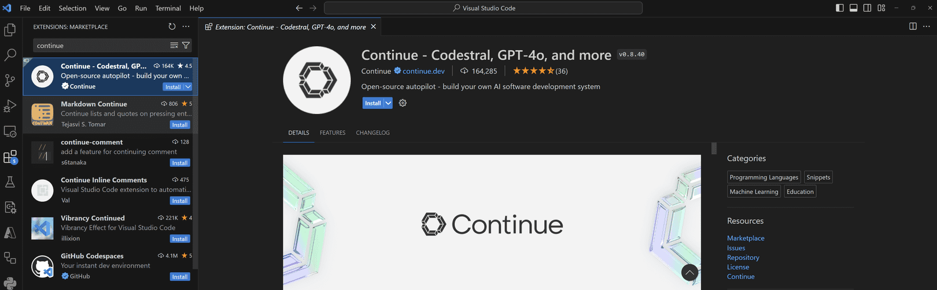The image size is (937, 290).
Task: Toggle the secondary side bar layout button
Action: pos(868,8)
